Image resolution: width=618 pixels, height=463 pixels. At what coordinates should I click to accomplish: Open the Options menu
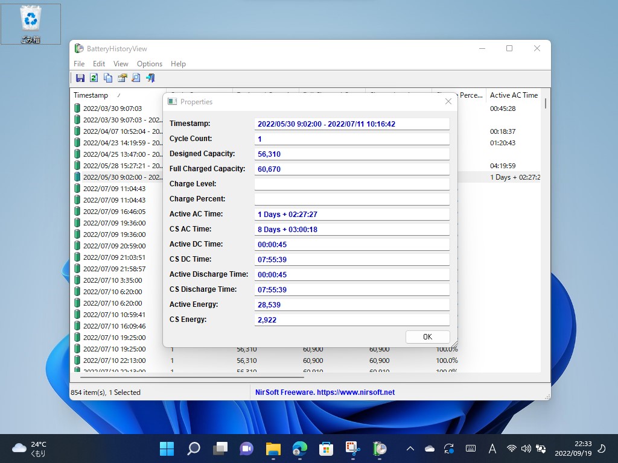coord(149,64)
